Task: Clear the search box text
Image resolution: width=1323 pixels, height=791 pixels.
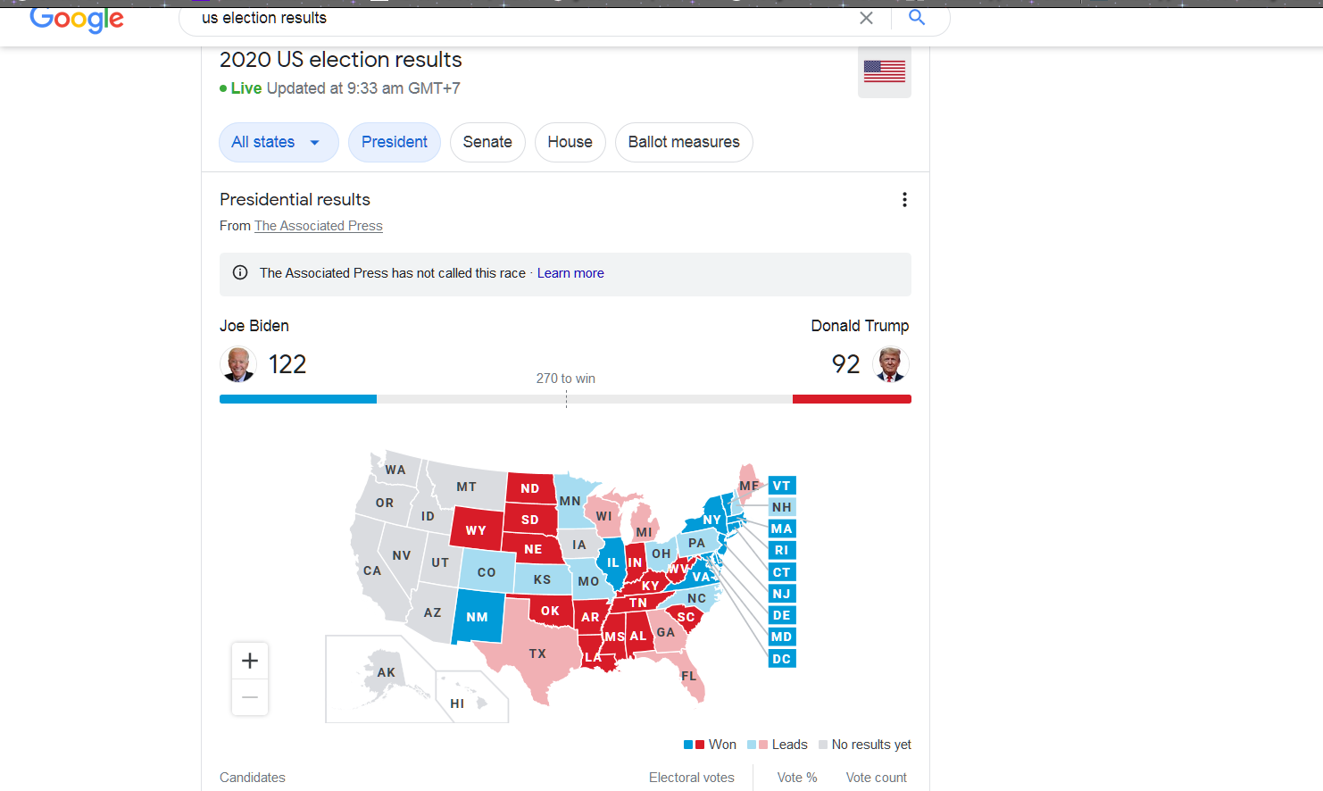Action: tap(866, 18)
